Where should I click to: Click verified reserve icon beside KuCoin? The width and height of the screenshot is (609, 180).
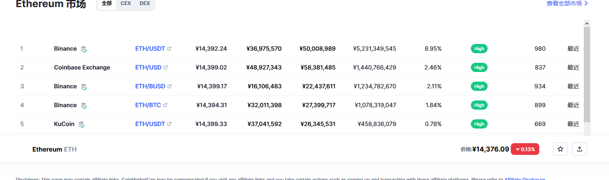click(x=81, y=124)
